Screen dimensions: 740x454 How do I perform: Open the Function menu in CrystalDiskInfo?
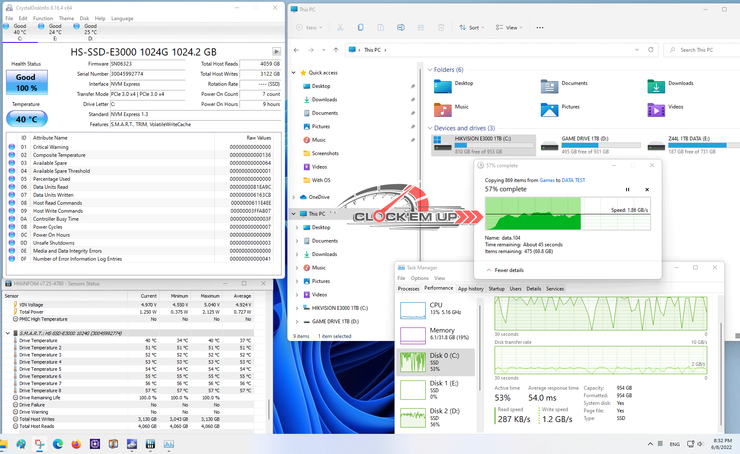tap(43, 18)
